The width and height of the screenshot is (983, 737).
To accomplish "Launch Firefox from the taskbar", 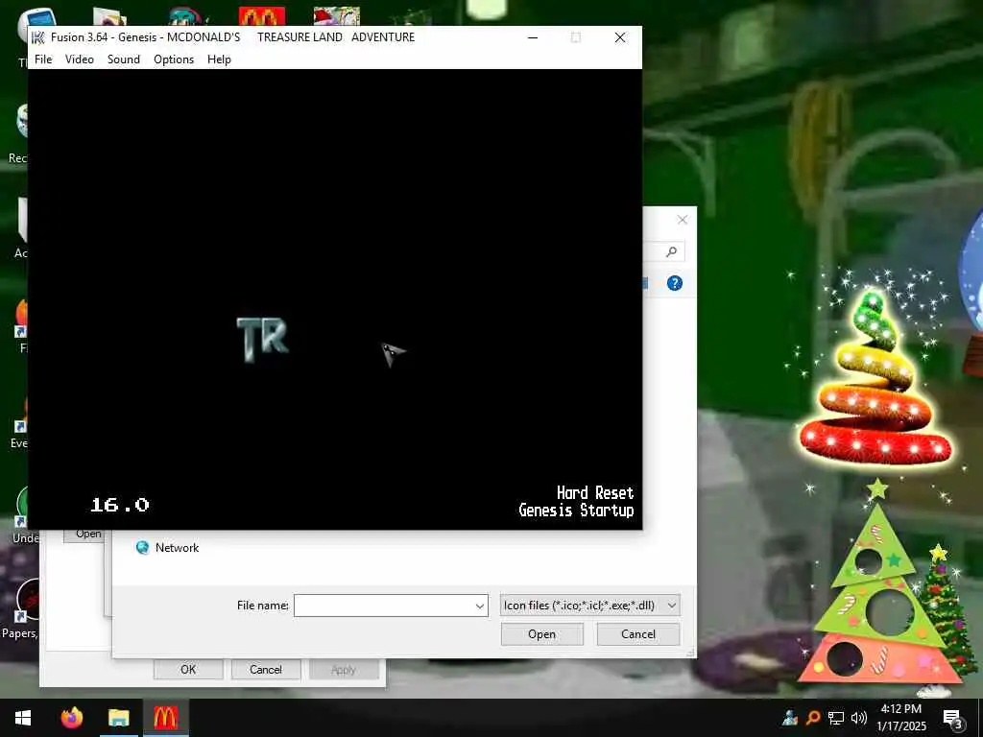I will (x=71, y=718).
